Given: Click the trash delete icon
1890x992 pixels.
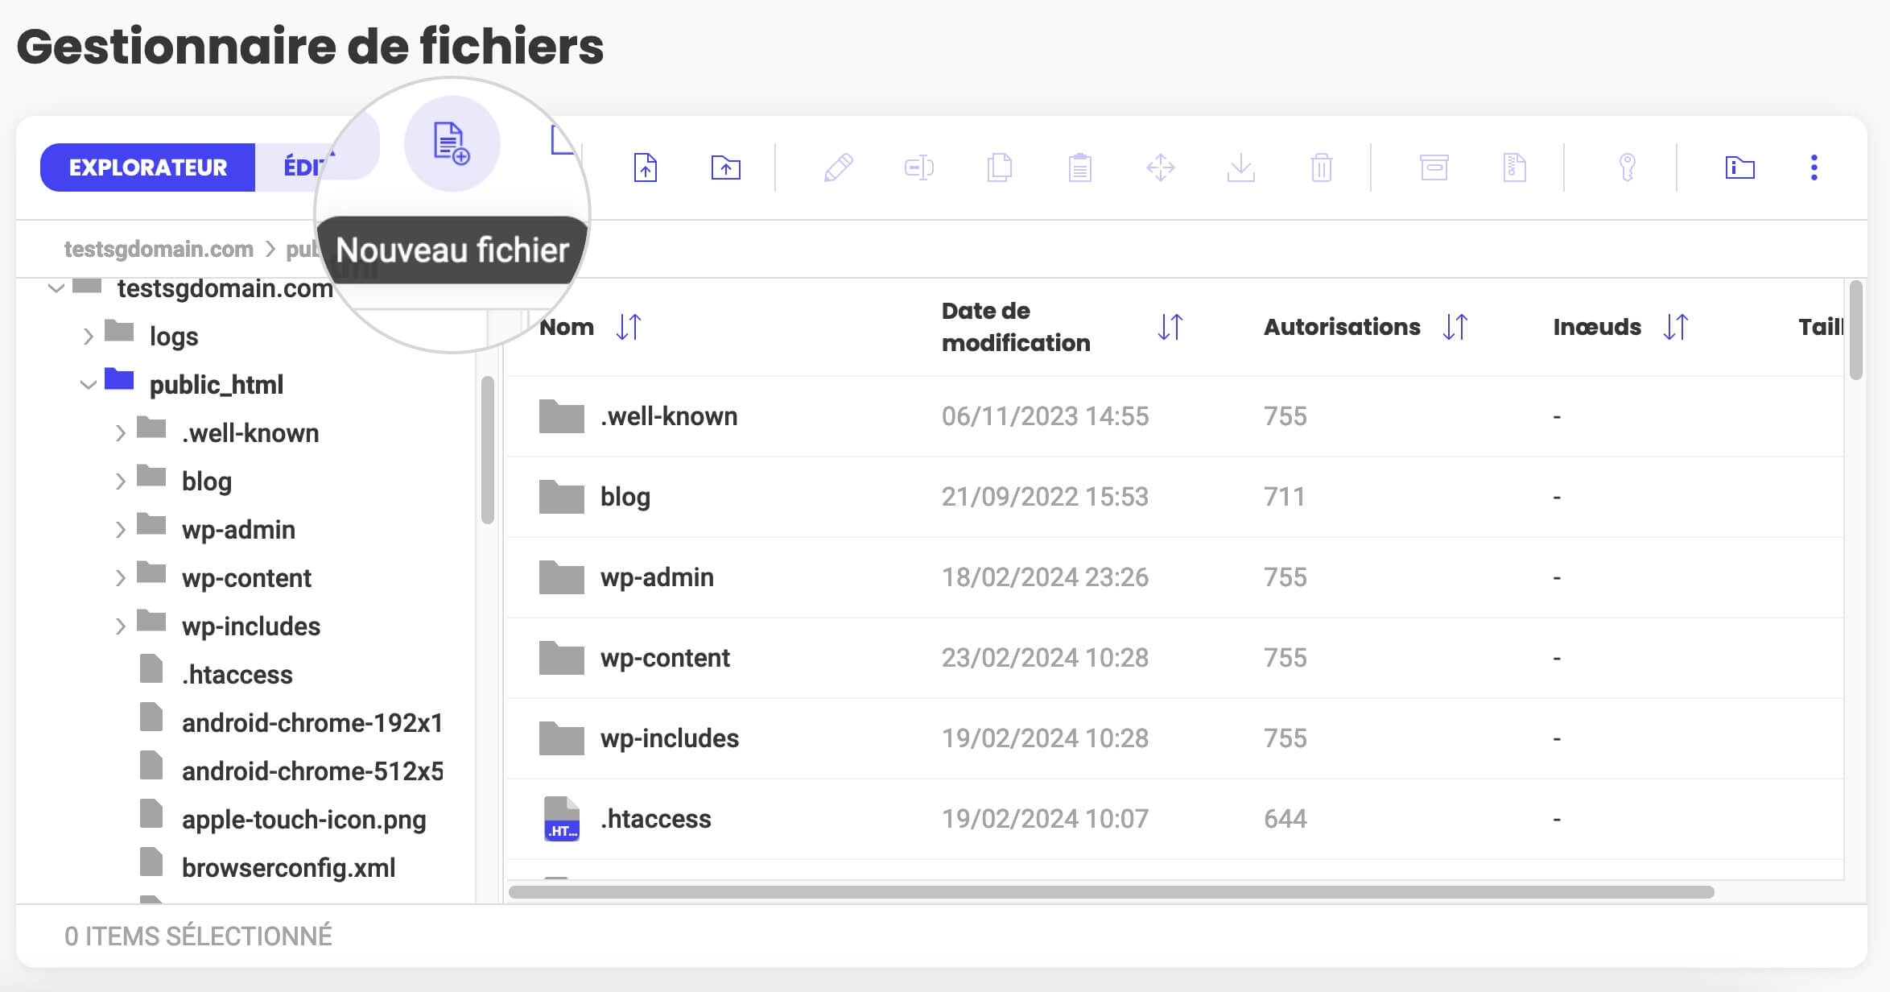Looking at the screenshot, I should 1322,167.
